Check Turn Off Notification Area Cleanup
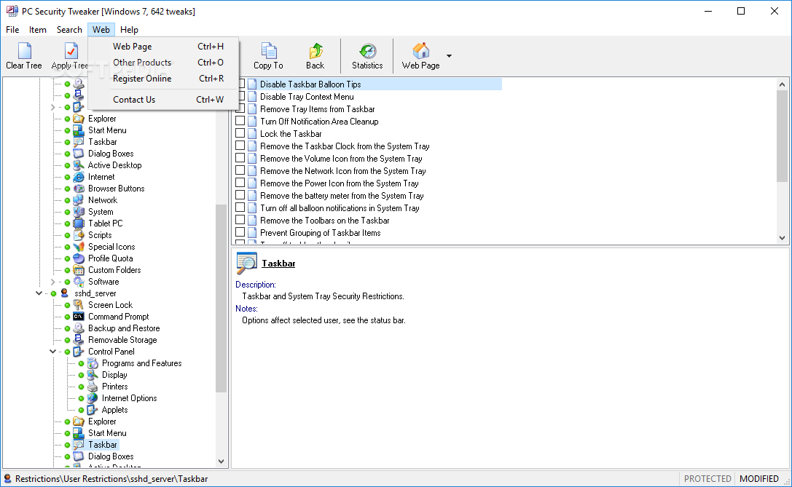This screenshot has width=792, height=487. (240, 121)
